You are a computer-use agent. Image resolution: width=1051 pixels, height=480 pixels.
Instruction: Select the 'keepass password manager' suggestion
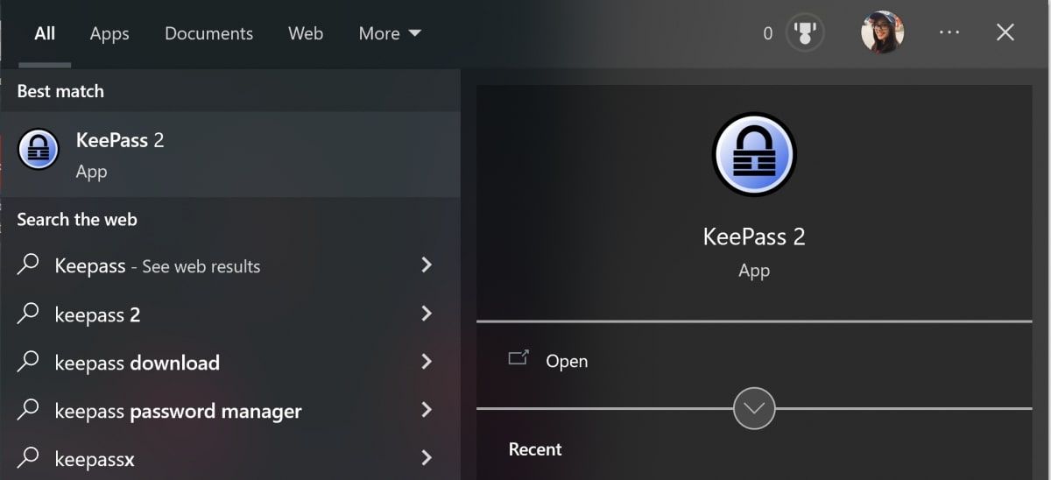pos(229,411)
